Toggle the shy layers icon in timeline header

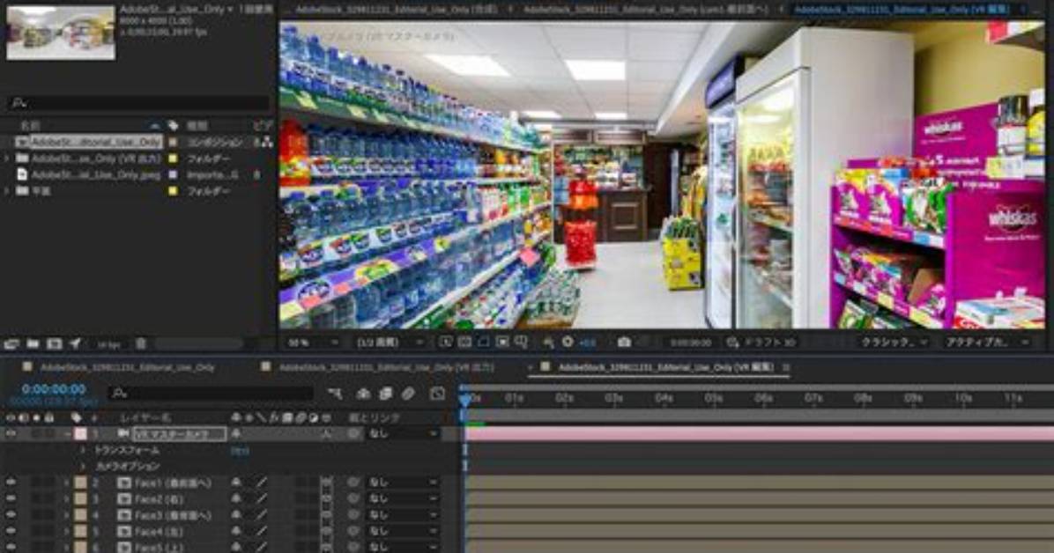click(364, 394)
